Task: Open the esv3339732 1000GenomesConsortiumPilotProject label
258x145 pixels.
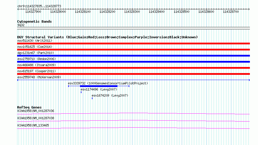Action: (x=108, y=83)
